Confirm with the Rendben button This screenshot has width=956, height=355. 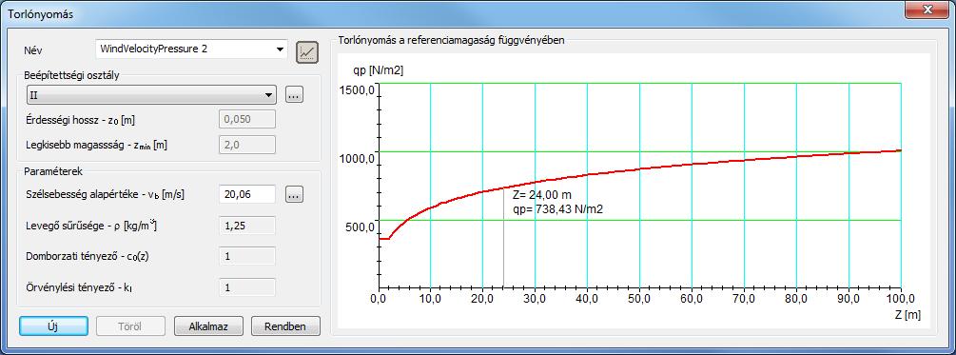(x=285, y=326)
